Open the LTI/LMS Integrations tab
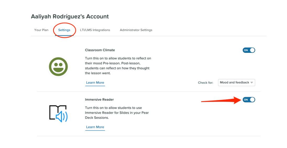This screenshot has height=148, width=287. point(95,30)
